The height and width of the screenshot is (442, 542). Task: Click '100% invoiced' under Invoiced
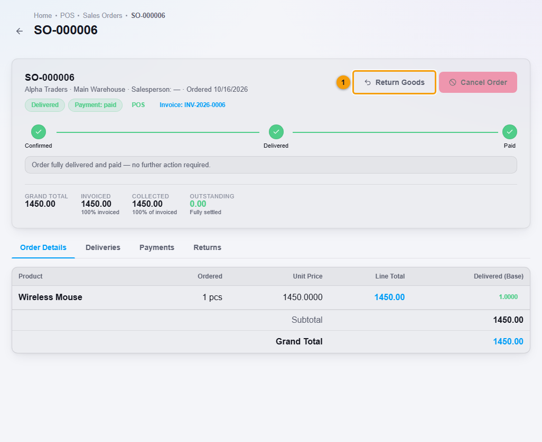point(100,212)
